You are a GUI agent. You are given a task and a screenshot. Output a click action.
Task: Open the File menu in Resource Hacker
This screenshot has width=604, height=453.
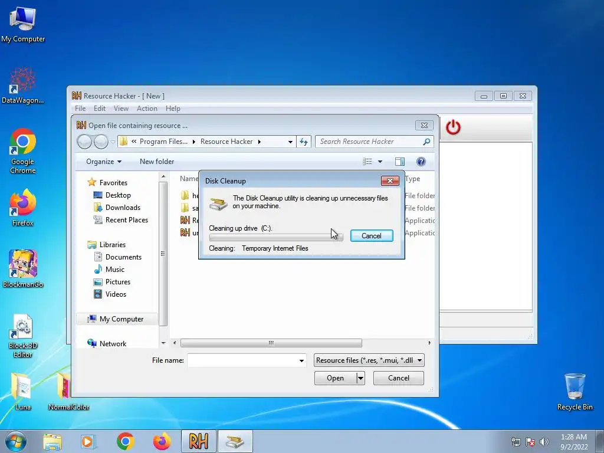click(x=80, y=109)
